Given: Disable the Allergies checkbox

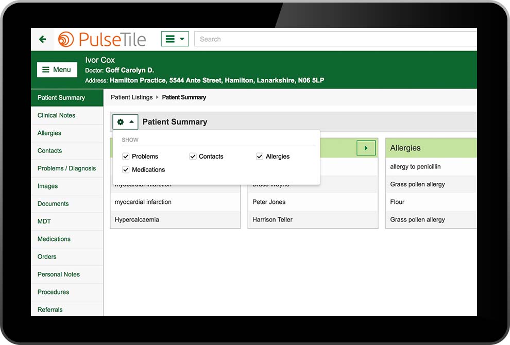Looking at the screenshot, I should 260,157.
